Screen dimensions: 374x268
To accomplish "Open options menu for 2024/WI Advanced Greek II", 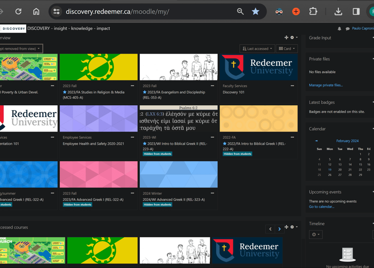I will pyautogui.click(x=212, y=193).
